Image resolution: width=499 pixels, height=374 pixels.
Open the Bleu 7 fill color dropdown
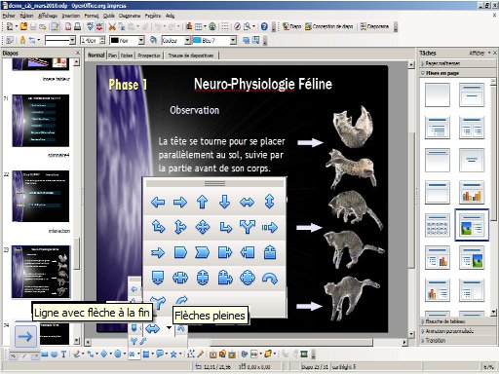(x=233, y=40)
